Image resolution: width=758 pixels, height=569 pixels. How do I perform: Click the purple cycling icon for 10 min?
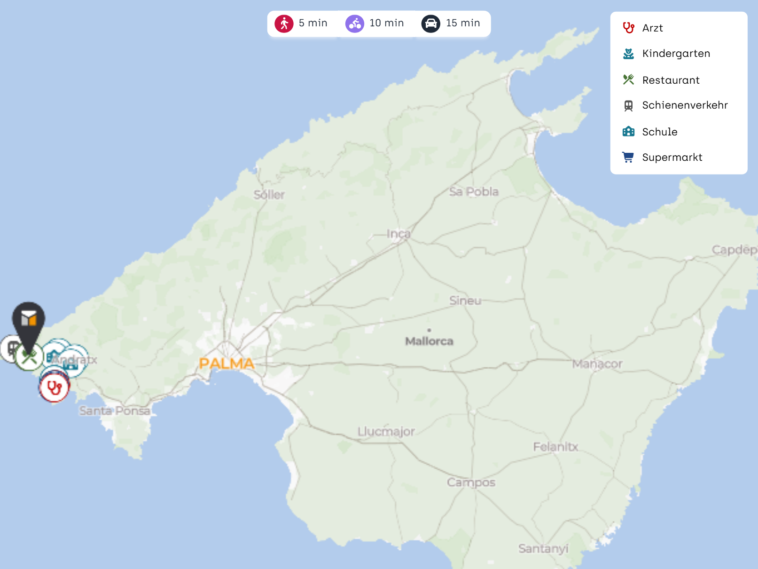click(355, 24)
